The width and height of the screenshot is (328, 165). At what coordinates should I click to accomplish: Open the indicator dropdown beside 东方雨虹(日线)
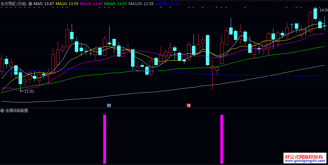[30, 3]
